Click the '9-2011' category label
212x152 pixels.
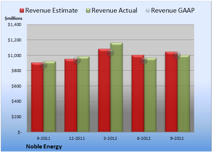(44, 138)
